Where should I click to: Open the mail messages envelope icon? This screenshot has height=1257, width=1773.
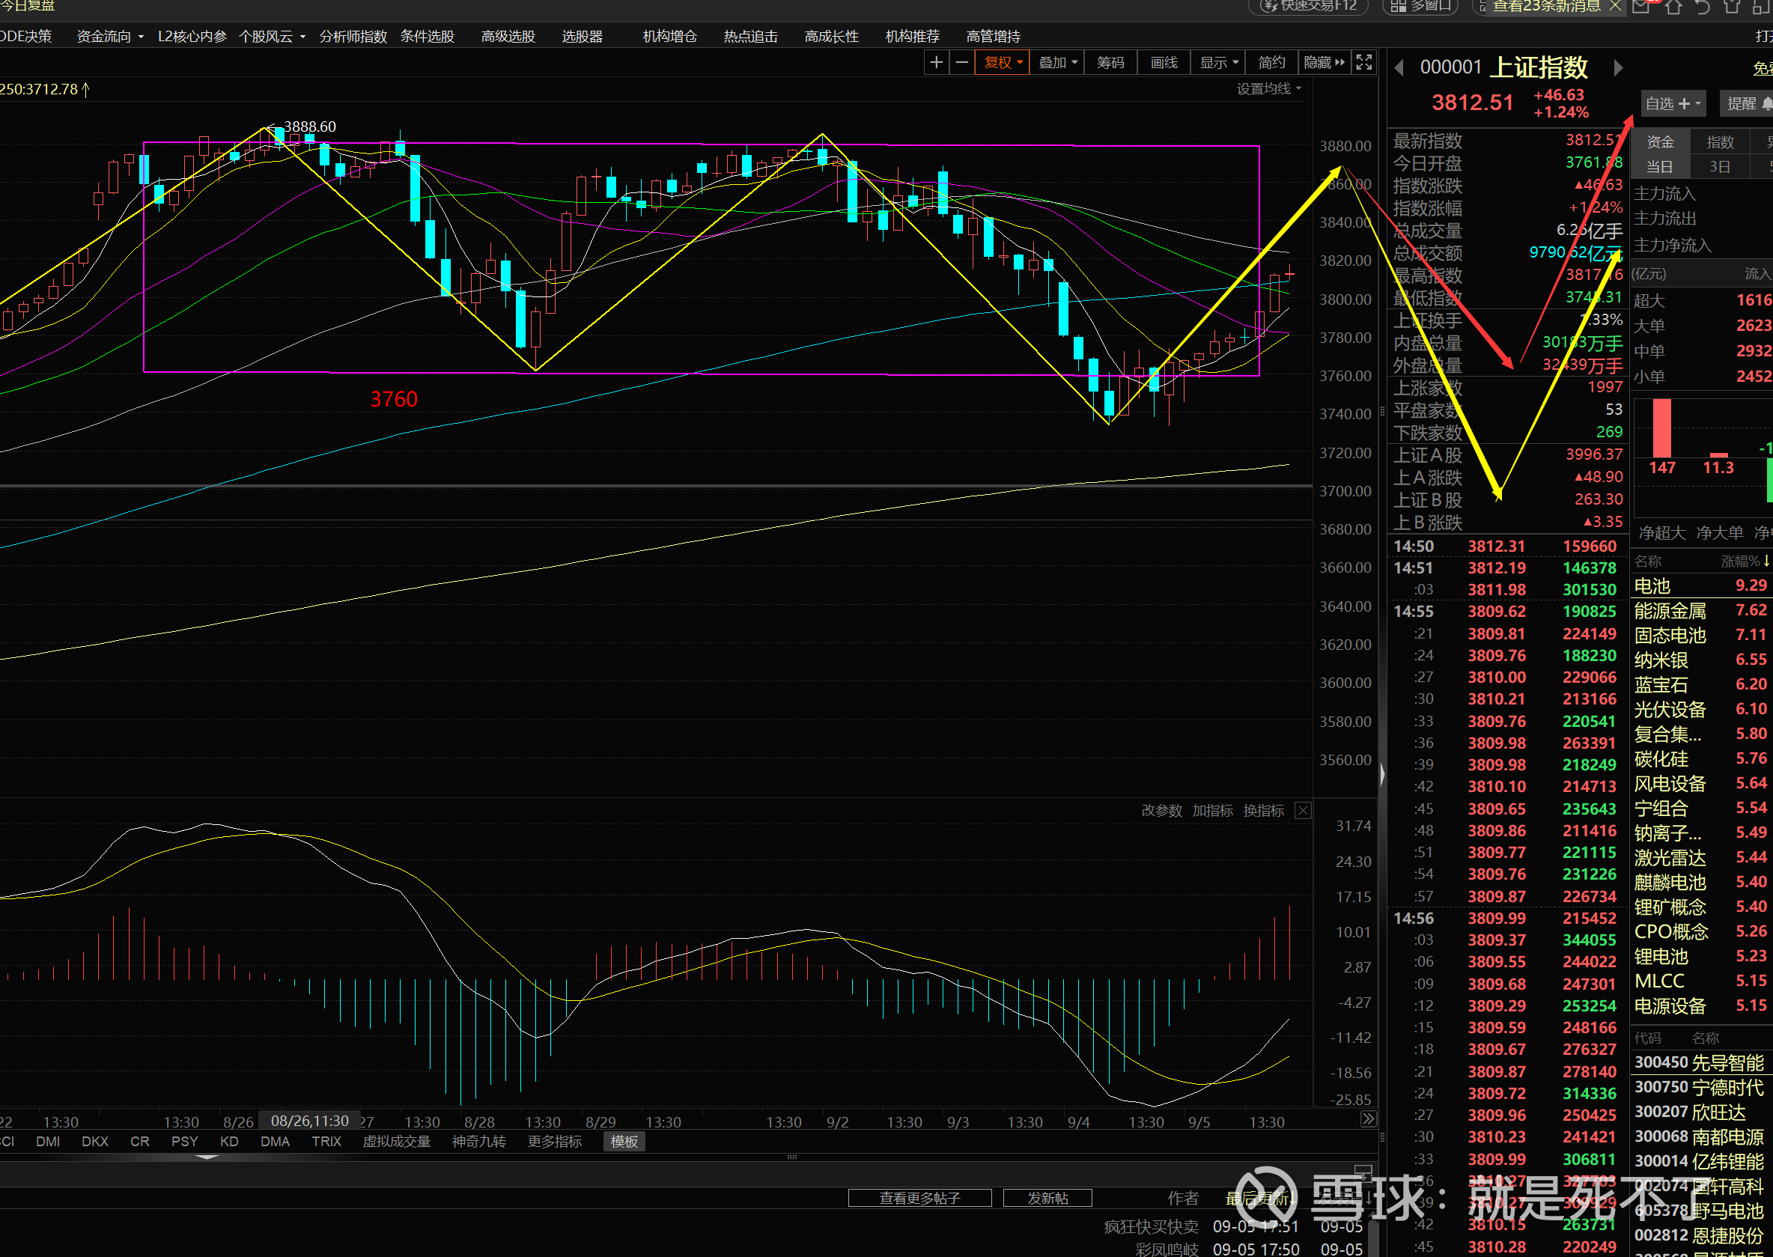click(1640, 7)
